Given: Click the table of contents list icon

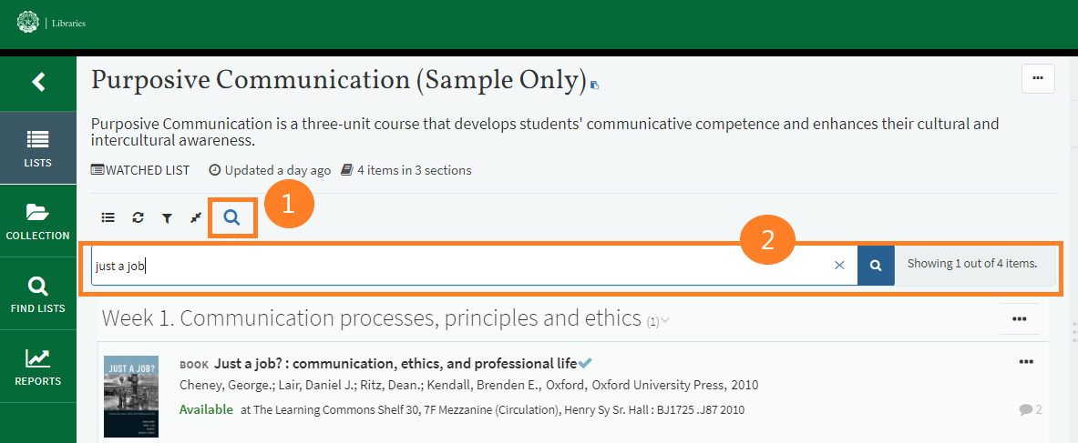Looking at the screenshot, I should point(108,217).
